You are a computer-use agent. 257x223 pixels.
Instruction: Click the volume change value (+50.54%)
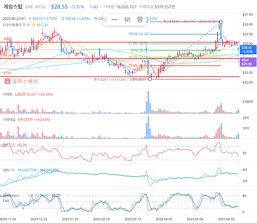tap(45, 94)
